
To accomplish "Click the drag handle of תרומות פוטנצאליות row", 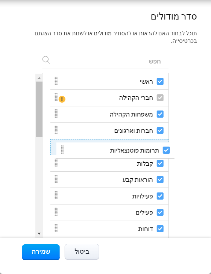I will pyautogui.click(x=62, y=150).
